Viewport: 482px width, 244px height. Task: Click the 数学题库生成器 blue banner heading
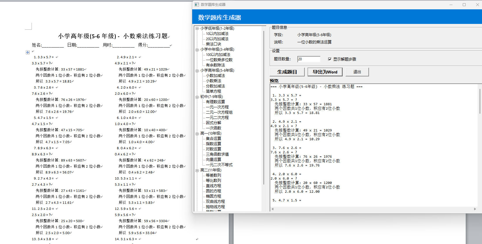coord(220,17)
